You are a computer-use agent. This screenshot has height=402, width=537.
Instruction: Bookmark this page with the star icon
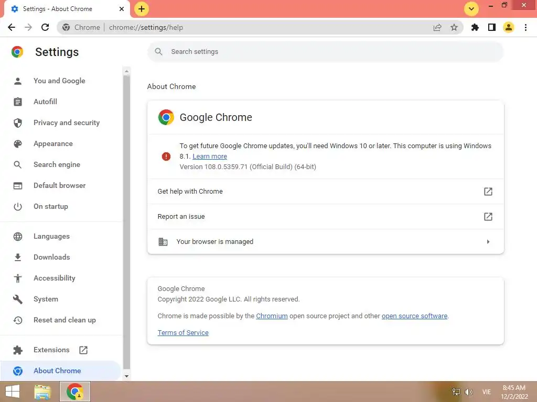454,27
